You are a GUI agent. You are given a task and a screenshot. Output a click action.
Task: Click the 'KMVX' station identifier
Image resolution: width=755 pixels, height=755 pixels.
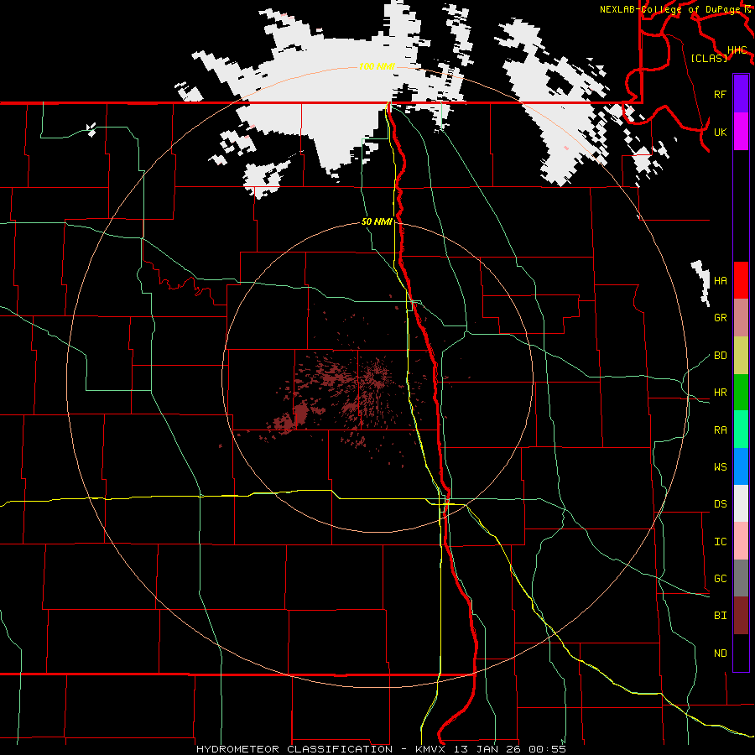click(x=430, y=749)
